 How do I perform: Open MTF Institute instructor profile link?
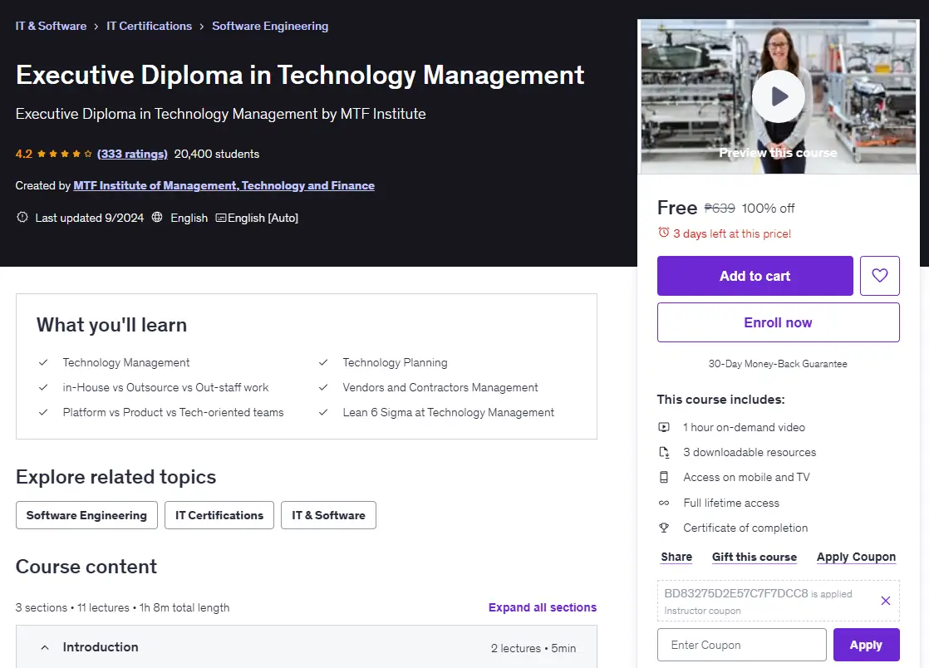coord(224,185)
